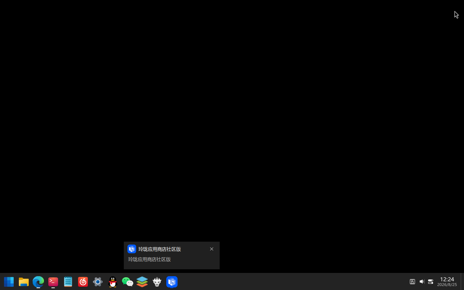Viewport: 464px width, 290px height.
Task: Open the Start menu launcher on the taskbar
Action: [x=9, y=282]
